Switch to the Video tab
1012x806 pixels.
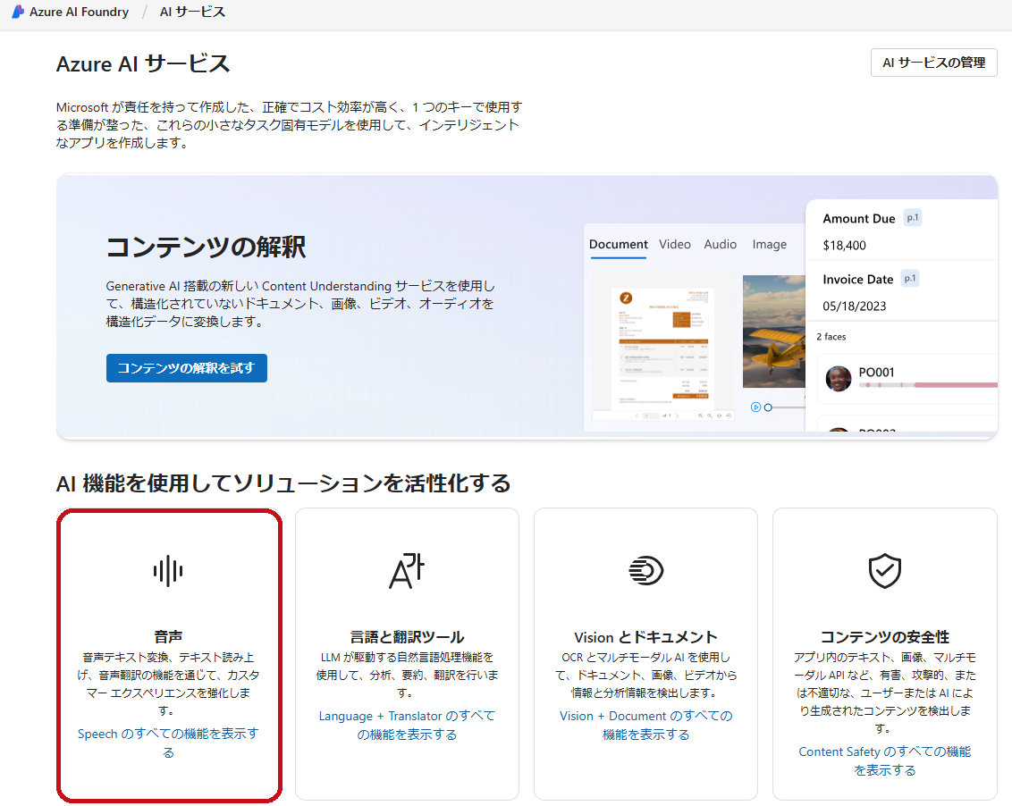(x=674, y=245)
